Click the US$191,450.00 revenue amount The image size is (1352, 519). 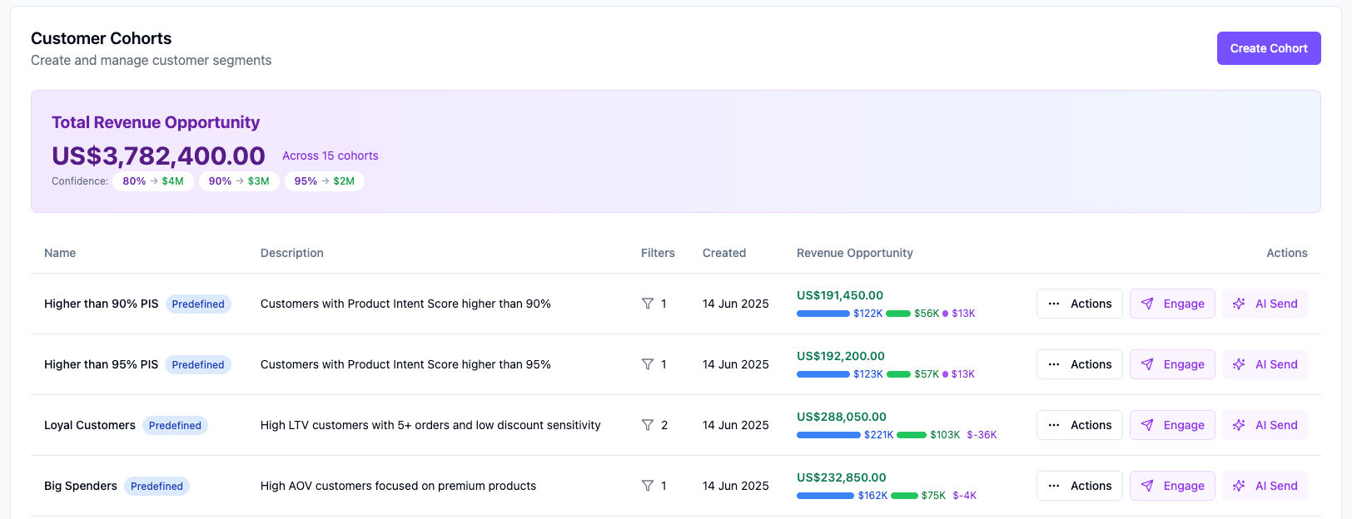840,295
